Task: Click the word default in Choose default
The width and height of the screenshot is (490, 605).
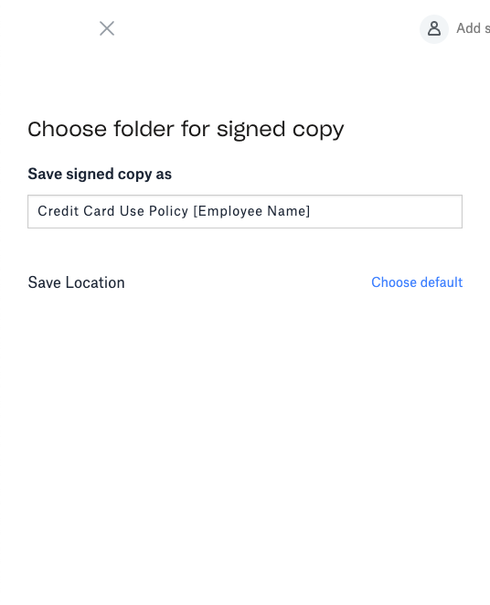Action: (x=441, y=282)
